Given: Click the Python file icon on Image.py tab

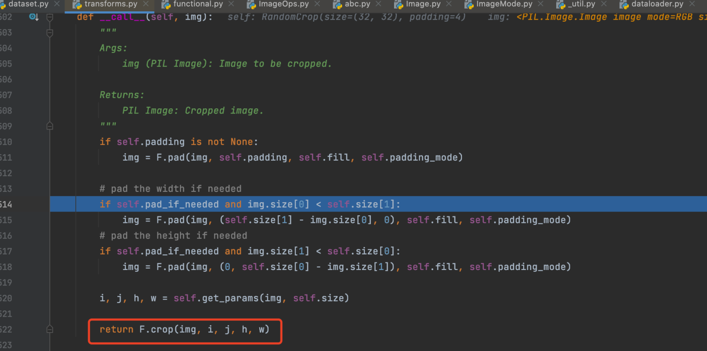Looking at the screenshot, I should pyautogui.click(x=398, y=5).
